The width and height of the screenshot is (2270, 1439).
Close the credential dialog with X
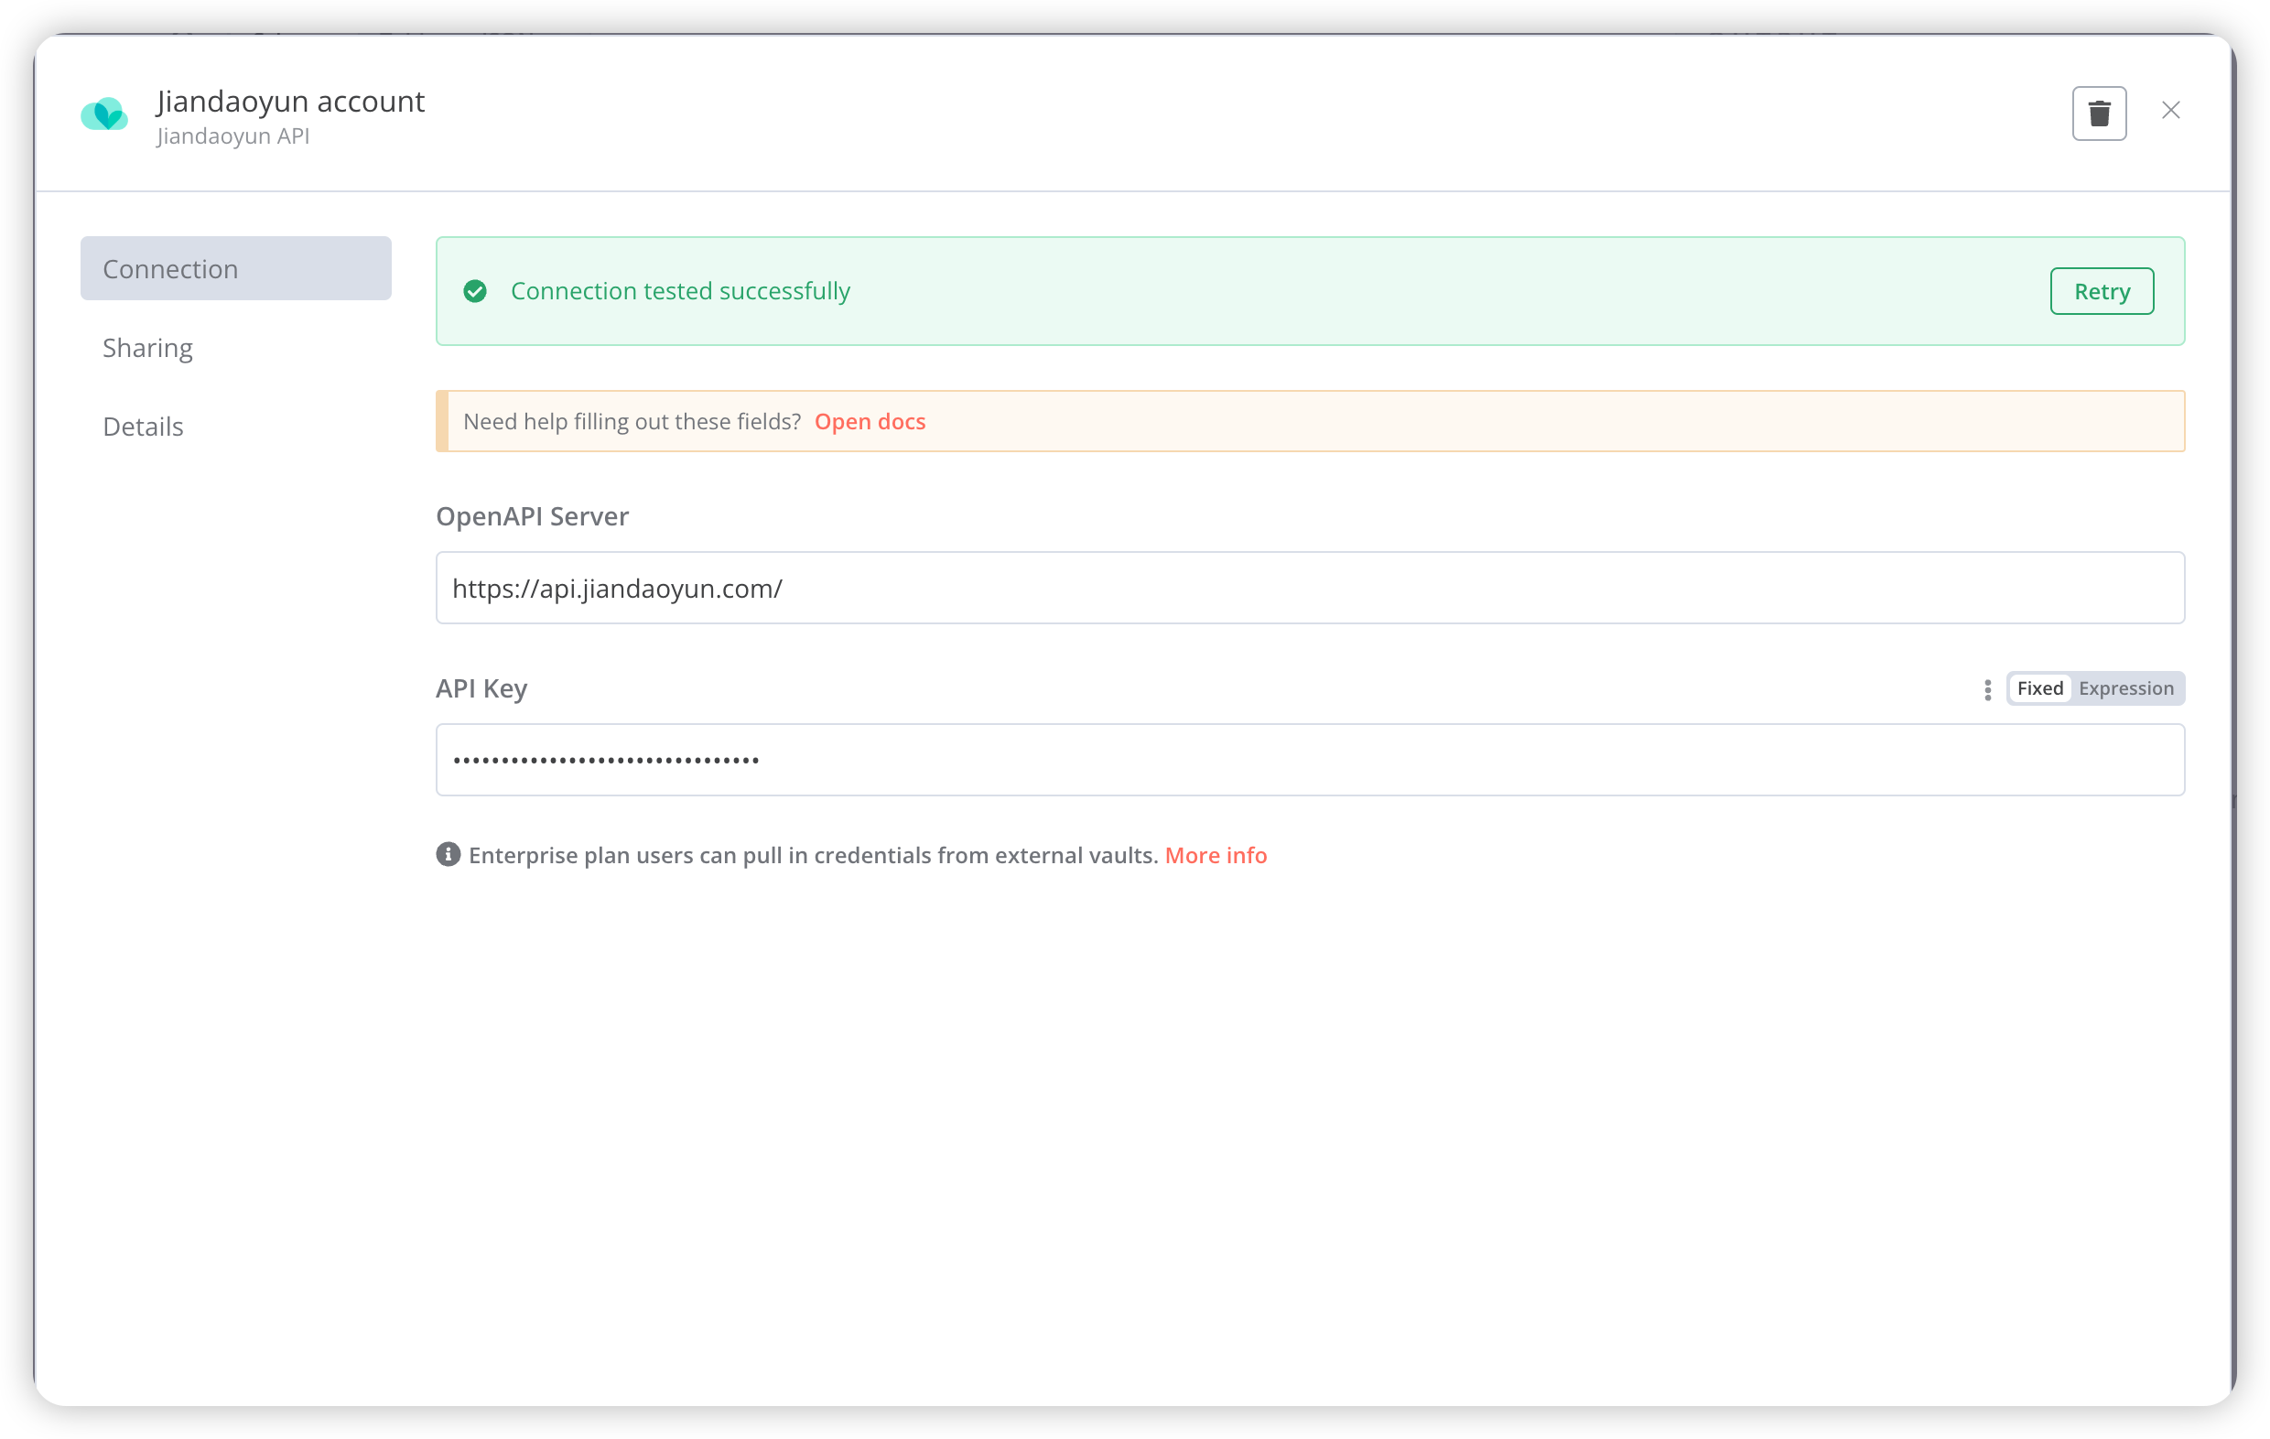pos(2170,111)
